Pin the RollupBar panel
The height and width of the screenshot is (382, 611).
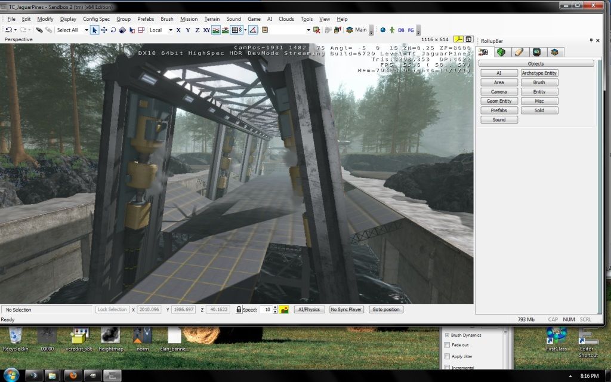click(591, 41)
